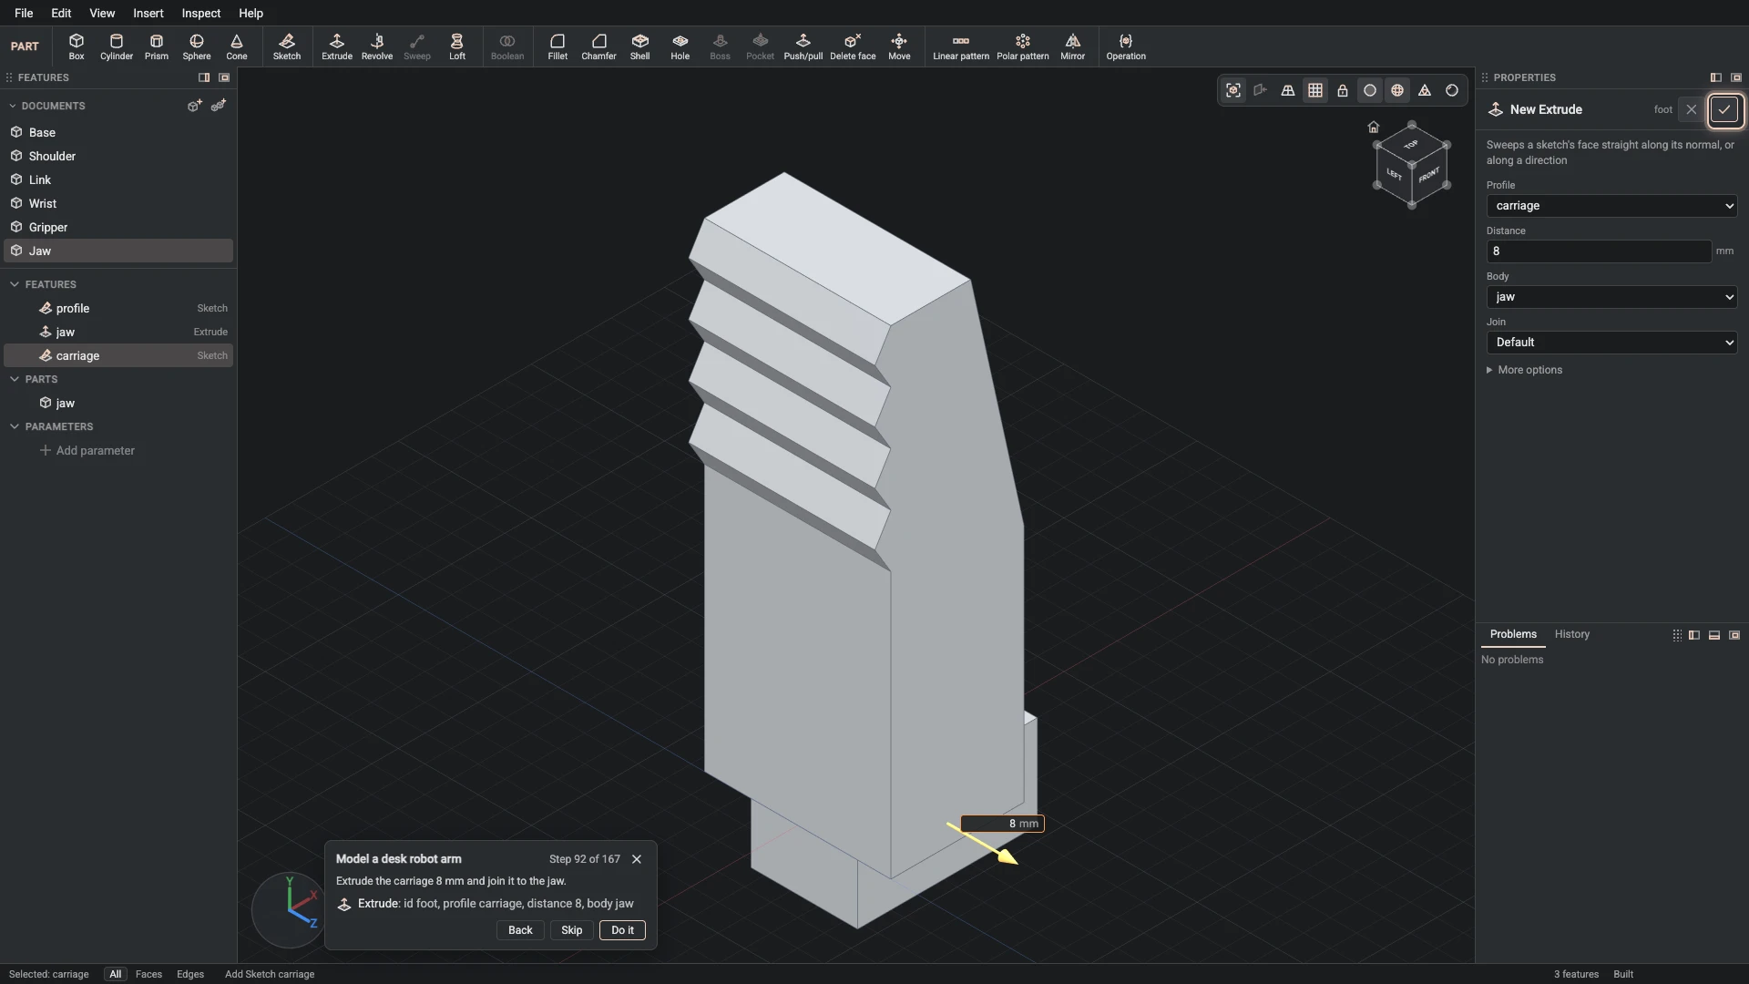
Task: Open the Edit menu
Action: (61, 13)
